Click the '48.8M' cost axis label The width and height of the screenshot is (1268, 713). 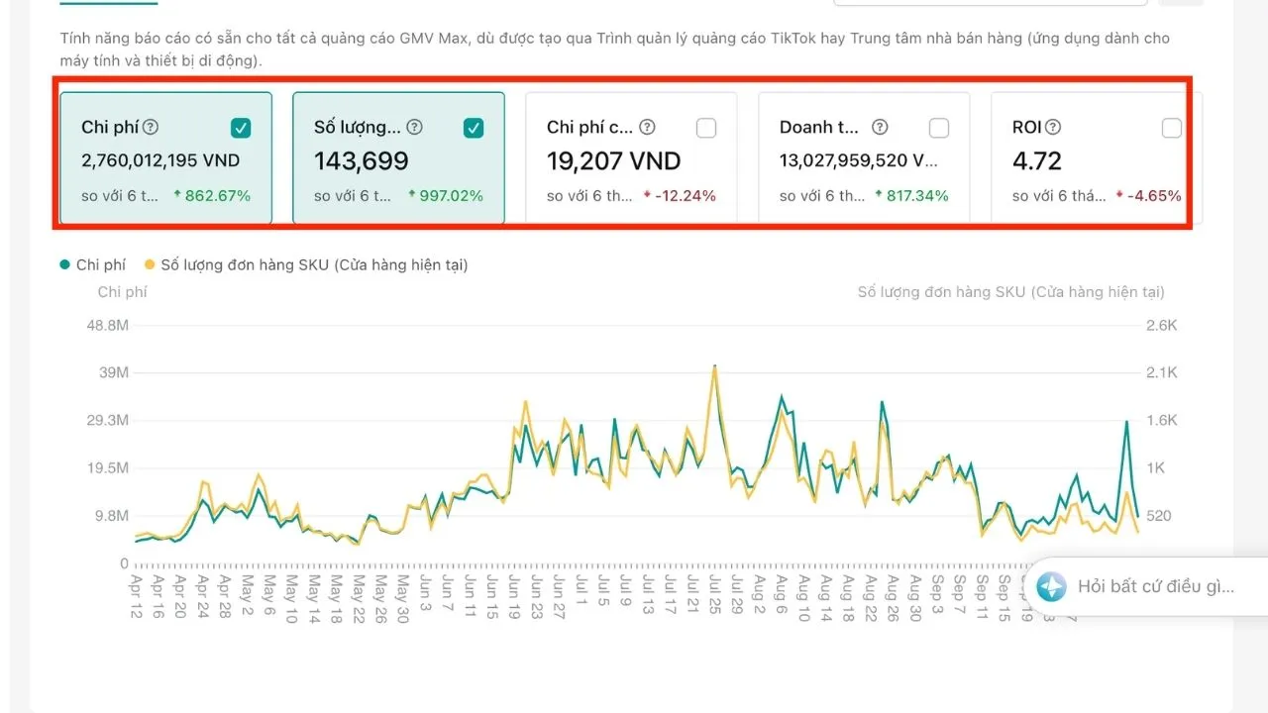[x=109, y=325]
